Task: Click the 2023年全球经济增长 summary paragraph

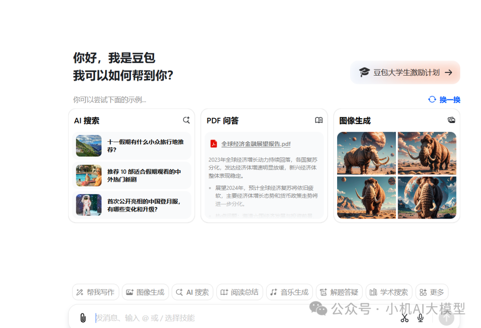Action: (x=263, y=168)
